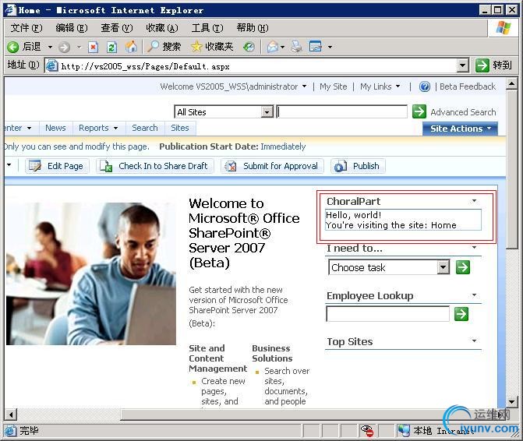Go to the Home page icon

(131, 47)
